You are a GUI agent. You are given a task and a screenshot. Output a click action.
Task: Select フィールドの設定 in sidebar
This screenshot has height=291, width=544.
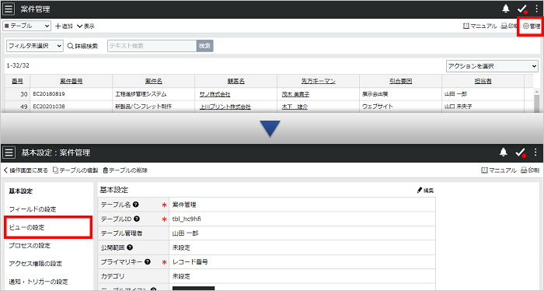[33, 209]
